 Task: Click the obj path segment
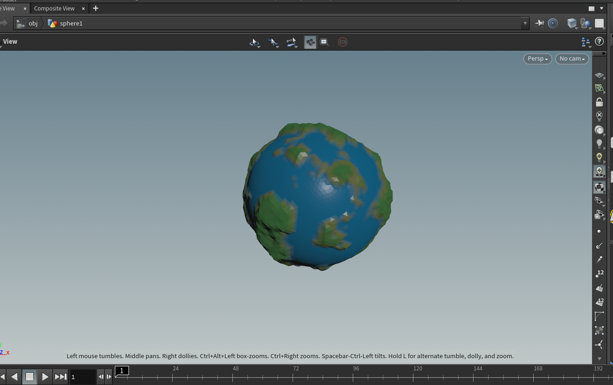click(33, 23)
